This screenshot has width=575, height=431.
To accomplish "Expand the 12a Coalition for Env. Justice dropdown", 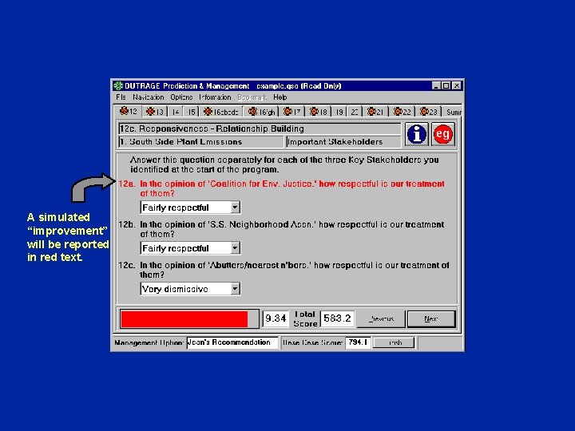I will coord(235,208).
